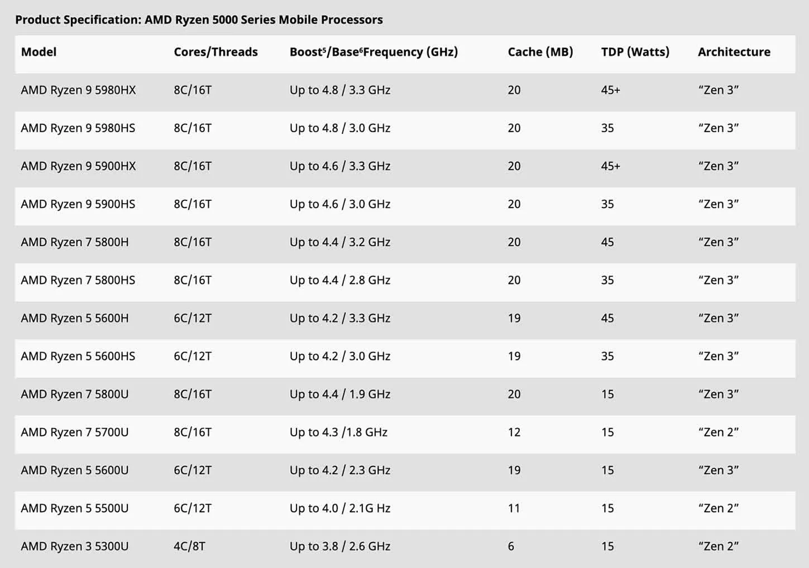This screenshot has height=568, width=809.
Task: Click the cache value 11 for 5500U
Action: click(514, 508)
